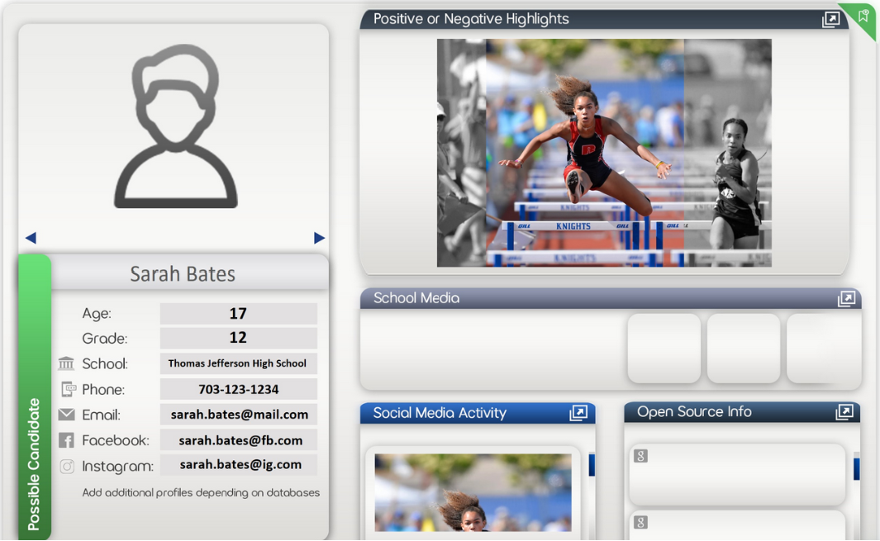Viewport: 880px width, 541px height.
Task: Click the "Email:" label
Action: point(101,415)
